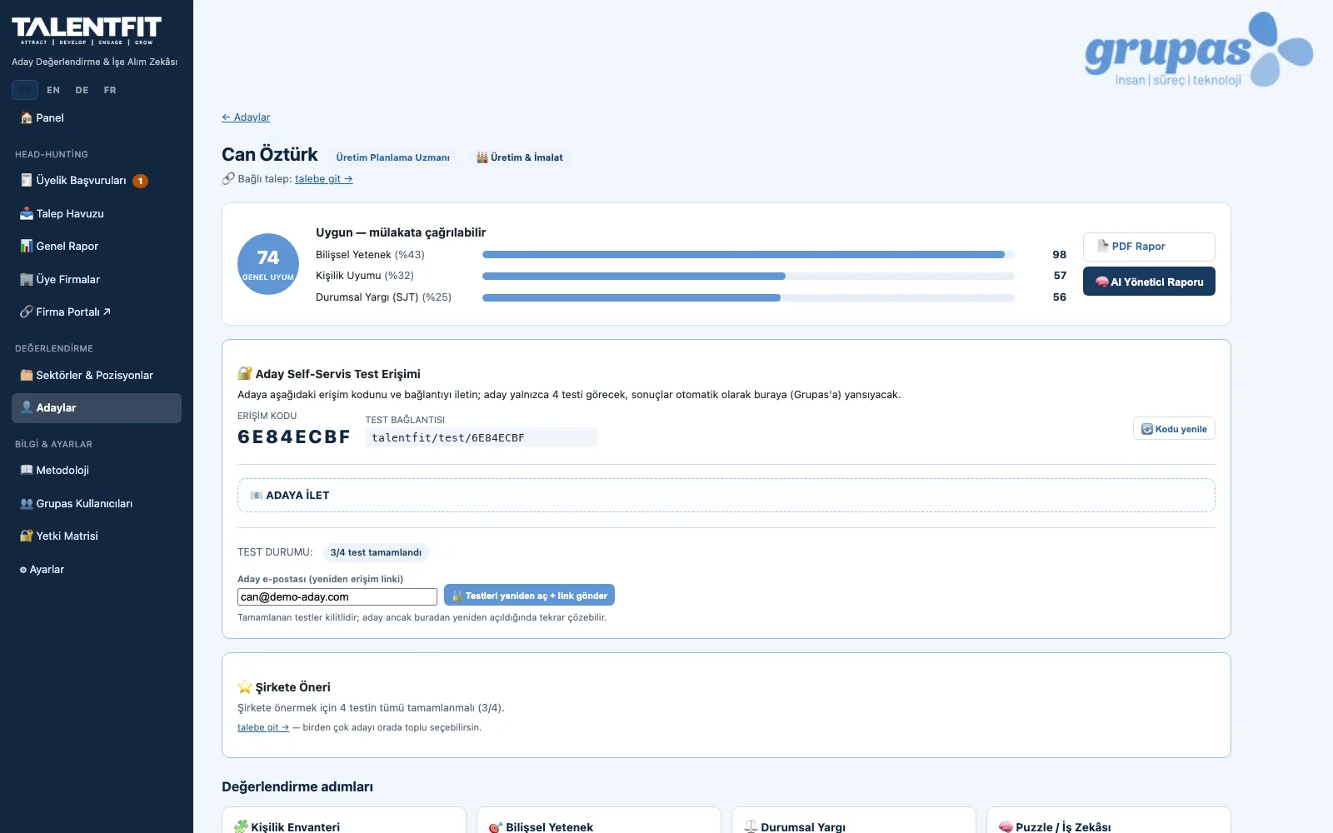Click the Üye Firmalar building icon

click(x=27, y=280)
